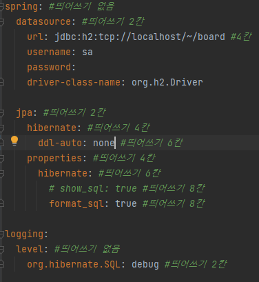Click the 'org.hibernate.SQL' key
This screenshot has height=282, width=259.
74,265
